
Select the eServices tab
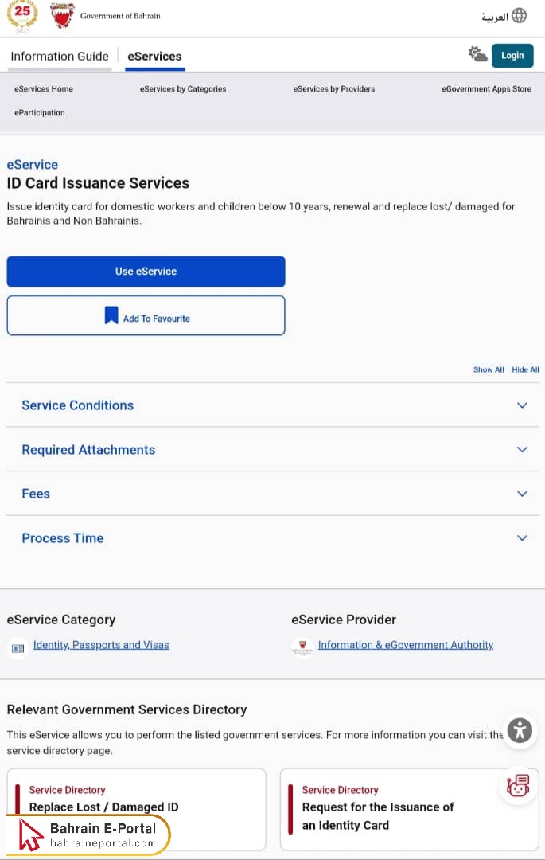[x=154, y=57]
